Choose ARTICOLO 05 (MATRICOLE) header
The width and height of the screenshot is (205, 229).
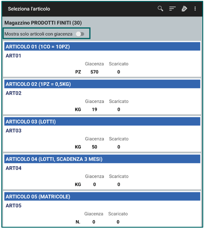click(x=102, y=196)
